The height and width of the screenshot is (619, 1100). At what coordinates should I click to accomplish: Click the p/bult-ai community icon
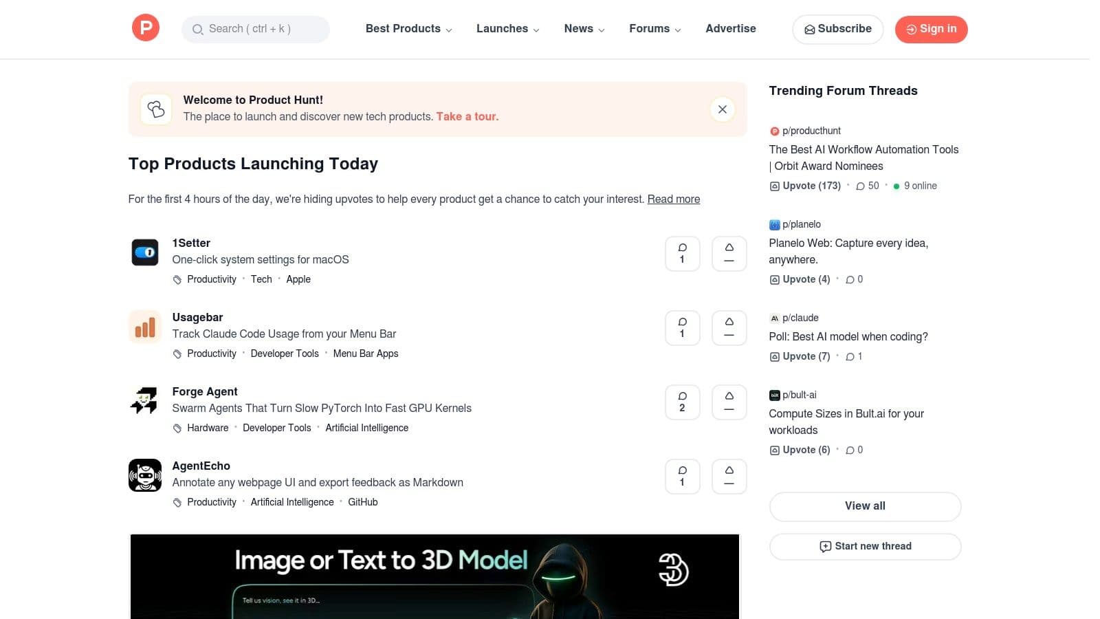pyautogui.click(x=774, y=395)
